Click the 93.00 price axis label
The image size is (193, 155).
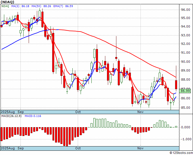(x=186, y=35)
